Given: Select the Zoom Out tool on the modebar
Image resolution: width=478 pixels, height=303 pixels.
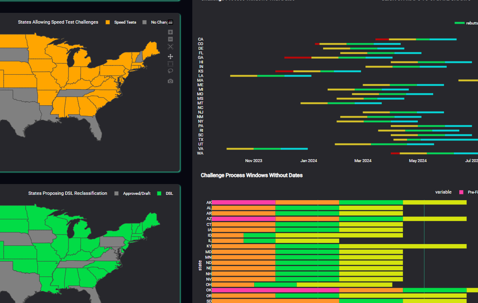Looking at the screenshot, I should [170, 39].
